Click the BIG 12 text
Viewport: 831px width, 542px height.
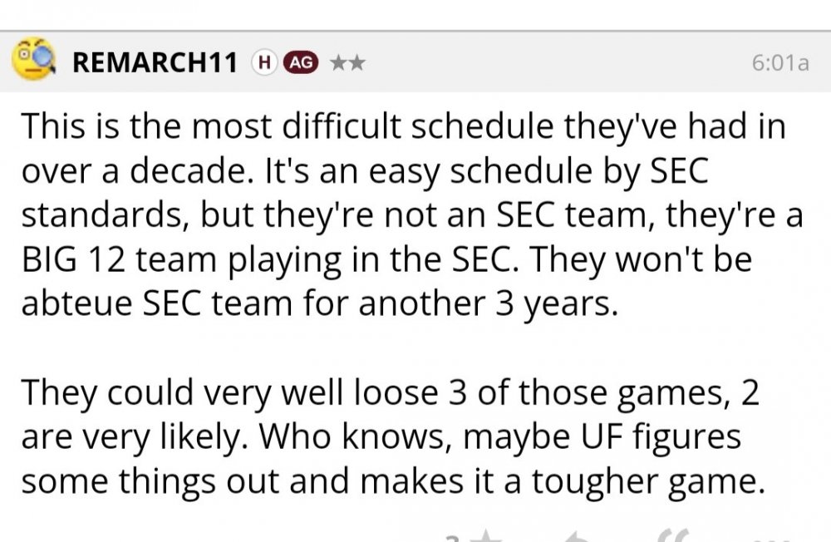[75, 260]
